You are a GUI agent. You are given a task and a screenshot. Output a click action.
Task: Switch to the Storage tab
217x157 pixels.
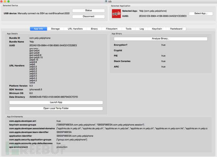tap(55, 29)
